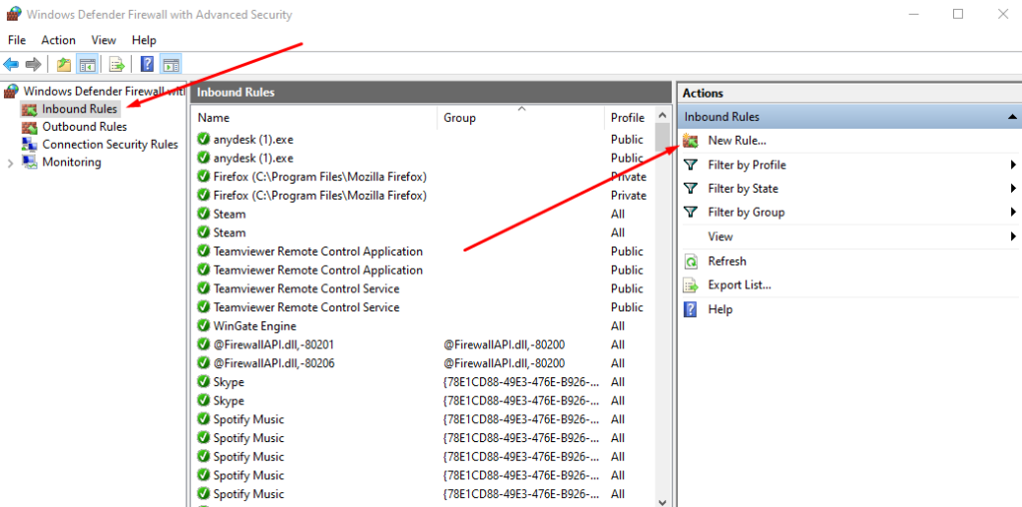1022x507 pixels.
Task: Open the View submenu arrow in Actions pane
Action: (1014, 236)
